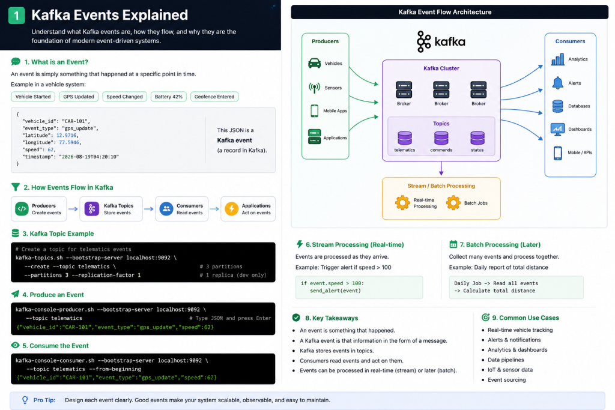The height and width of the screenshot is (410, 615).
Task: Click the blue Consumers people icon
Action: [166, 209]
